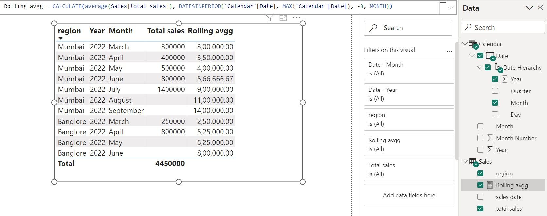Viewport: 547px width, 216px height.
Task: Check the Month Number checkbox
Action: click(480, 138)
